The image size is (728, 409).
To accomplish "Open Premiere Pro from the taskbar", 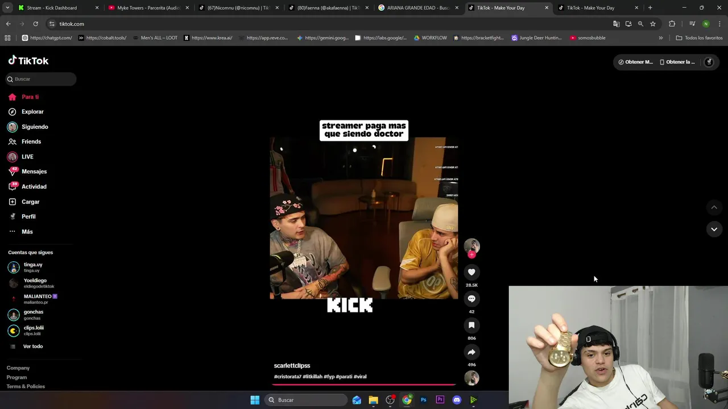I will 440,400.
